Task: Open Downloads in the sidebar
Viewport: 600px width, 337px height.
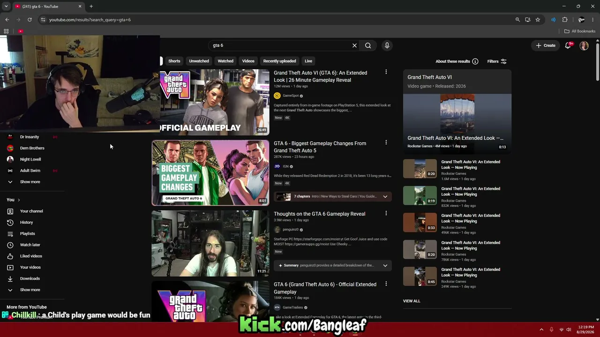Action: coord(30,278)
